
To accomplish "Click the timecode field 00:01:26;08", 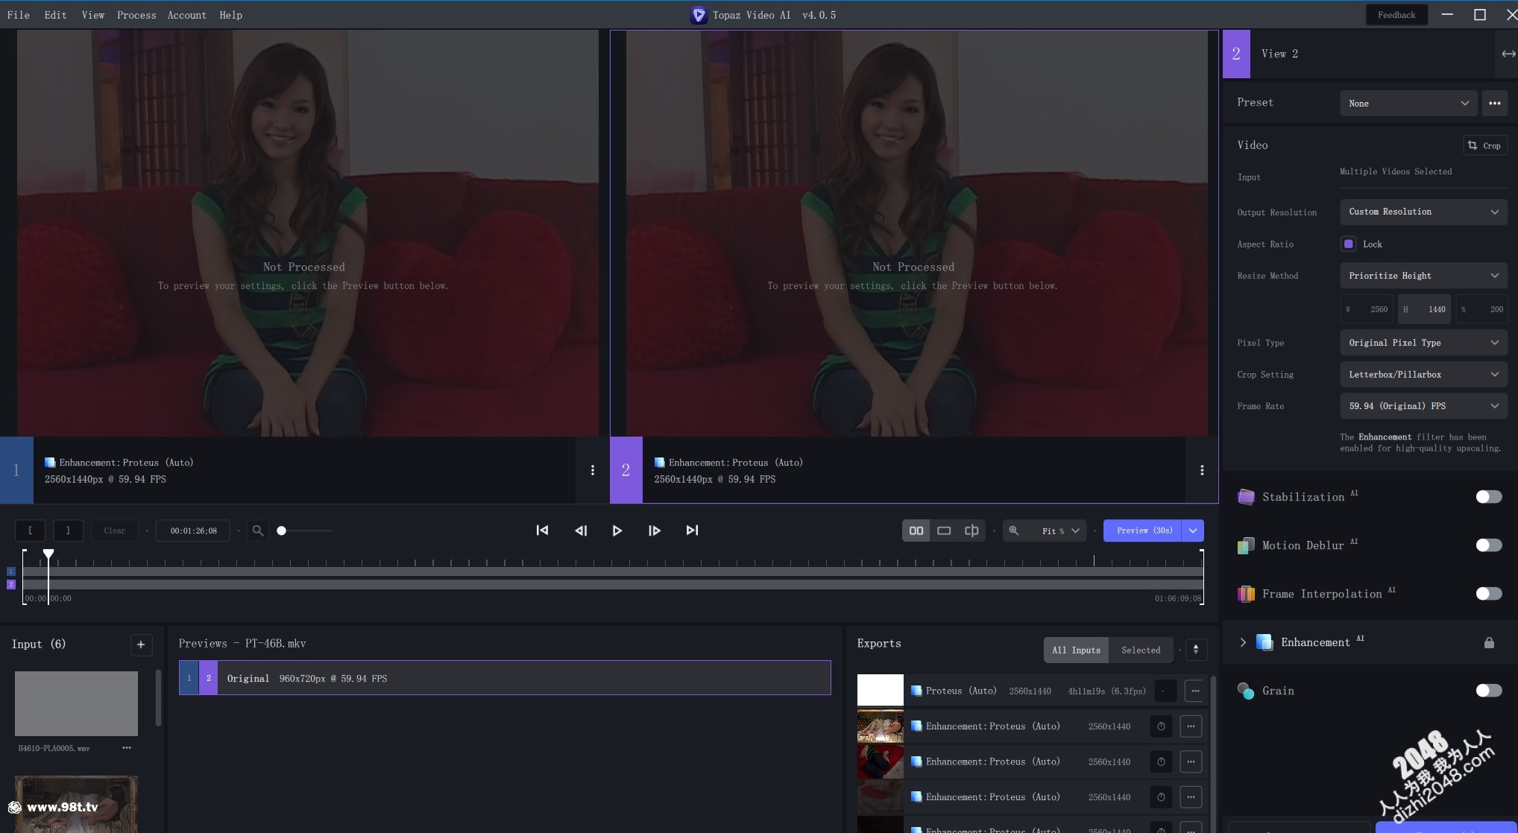I will 193,530.
